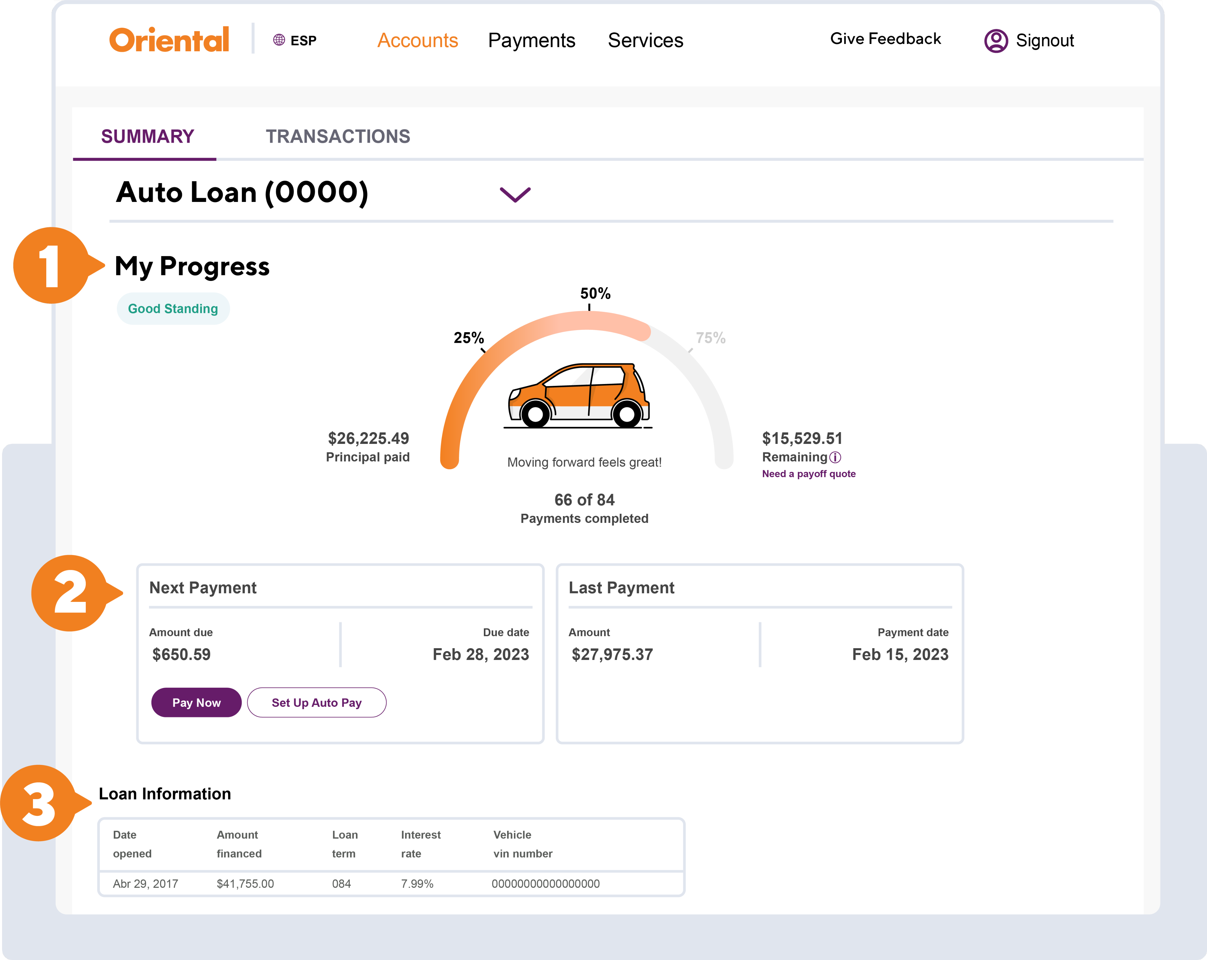Click the Give Feedback link
The height and width of the screenshot is (960, 1207).
[x=885, y=39]
